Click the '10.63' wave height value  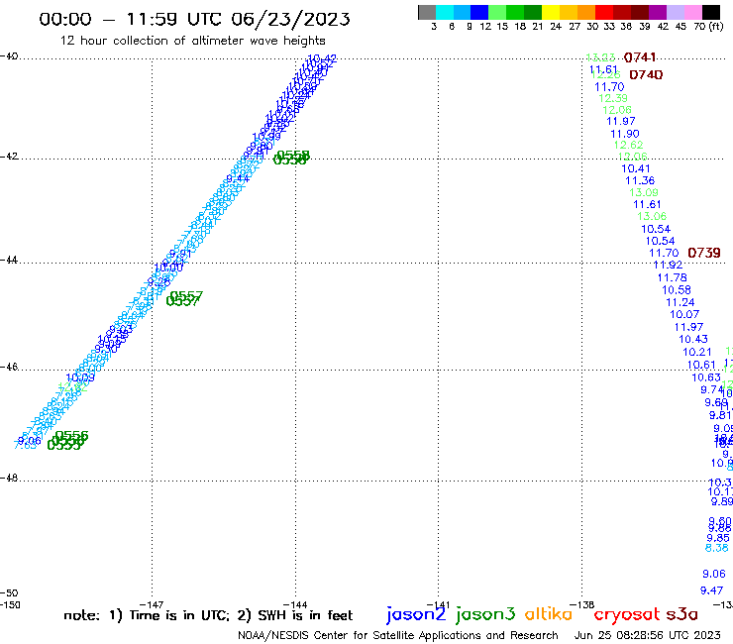(706, 377)
